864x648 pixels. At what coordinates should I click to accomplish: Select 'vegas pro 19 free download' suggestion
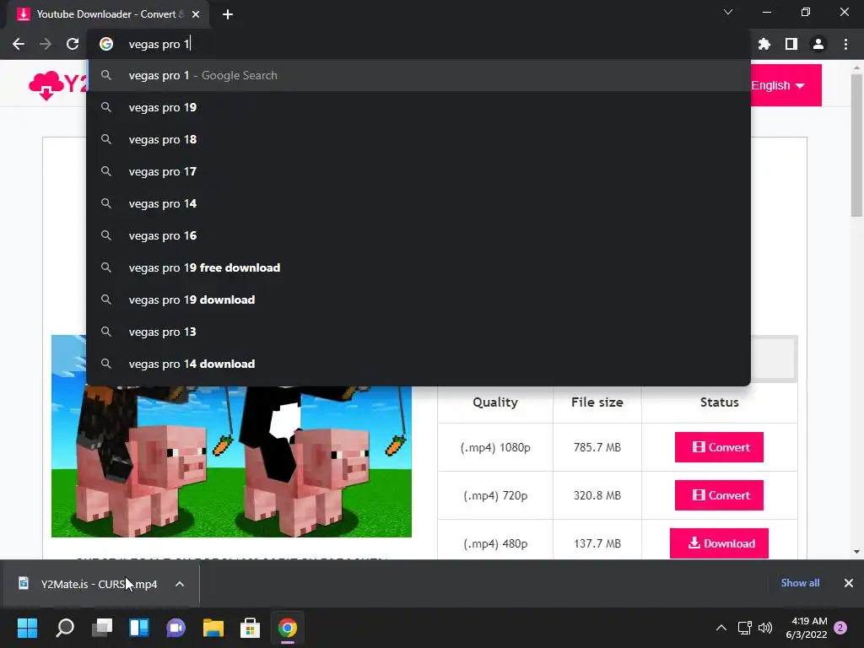point(418,267)
